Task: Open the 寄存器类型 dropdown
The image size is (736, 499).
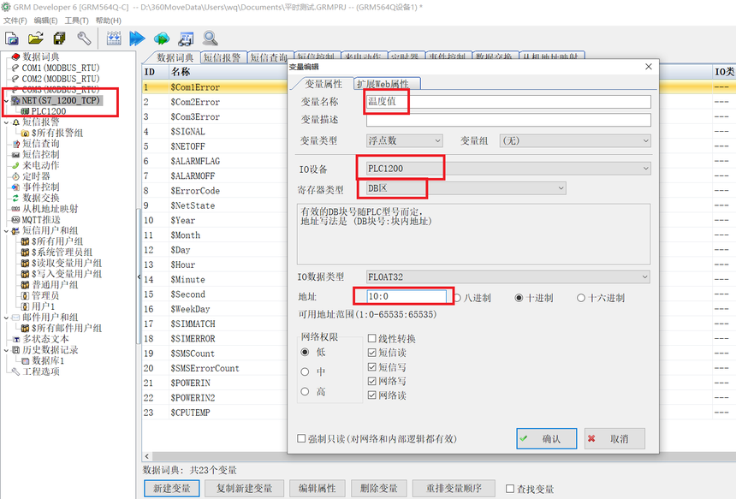Action: tap(466, 188)
